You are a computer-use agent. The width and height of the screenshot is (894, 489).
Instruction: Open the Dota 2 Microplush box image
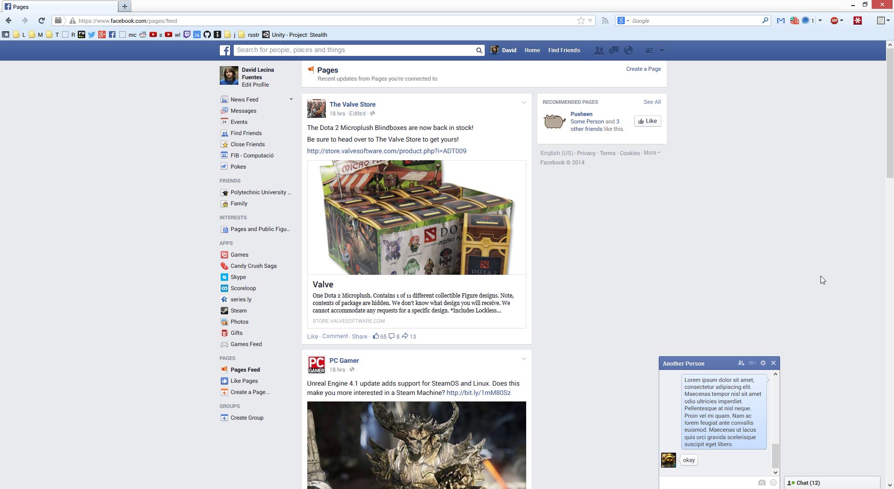(x=416, y=217)
